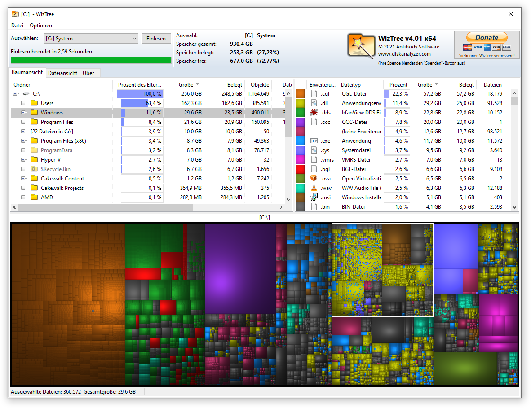Image resolution: width=531 pixels, height=408 pixels.
Task: Click the PayPal Donate button
Action: pos(487,38)
